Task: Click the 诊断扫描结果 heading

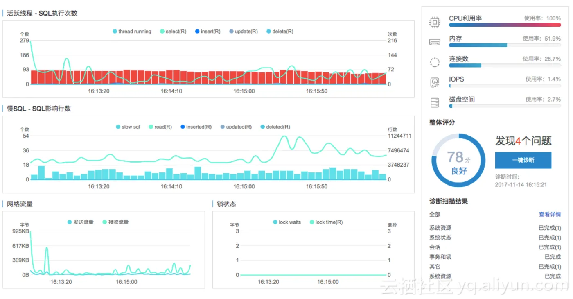Action: pyautogui.click(x=449, y=201)
